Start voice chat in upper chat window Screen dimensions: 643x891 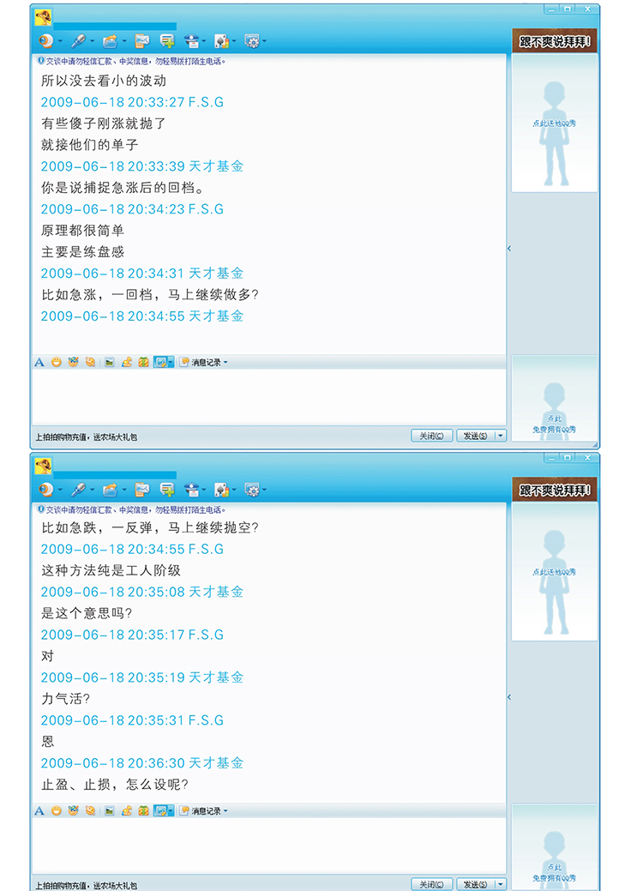point(78,41)
